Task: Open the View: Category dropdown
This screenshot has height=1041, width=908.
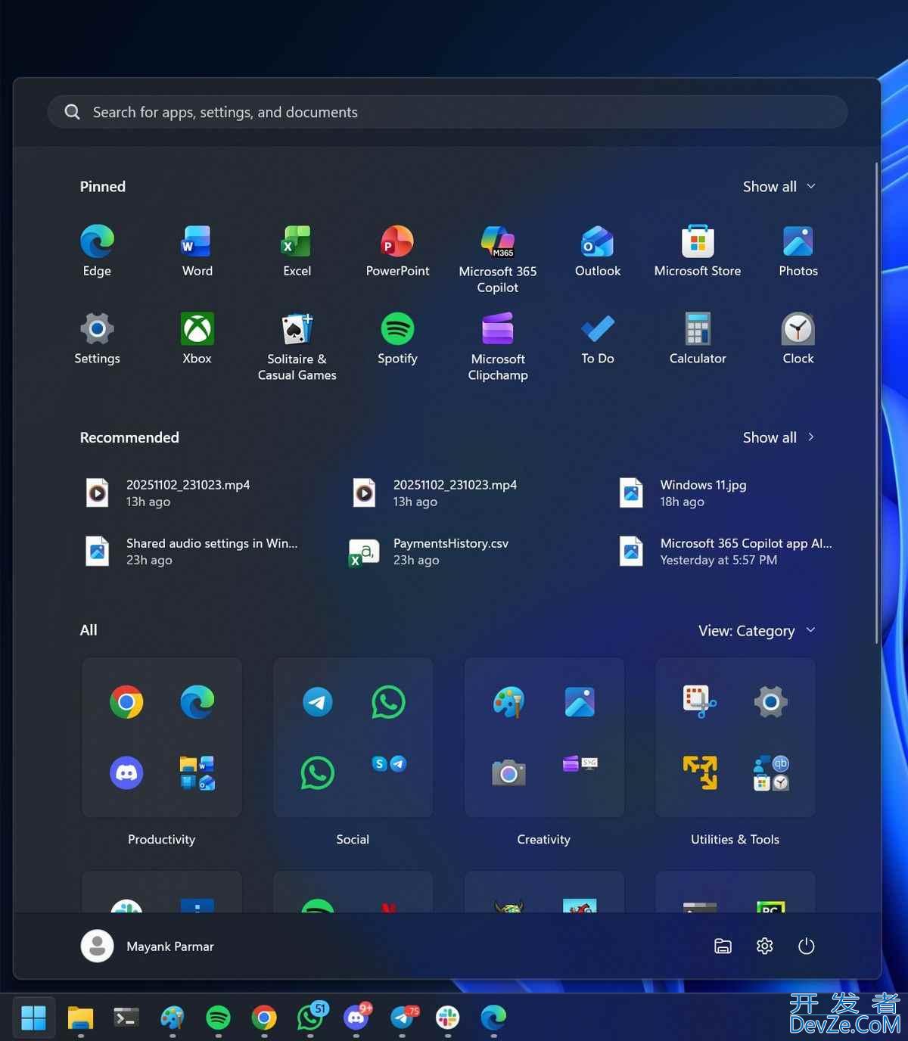Action: click(x=757, y=630)
